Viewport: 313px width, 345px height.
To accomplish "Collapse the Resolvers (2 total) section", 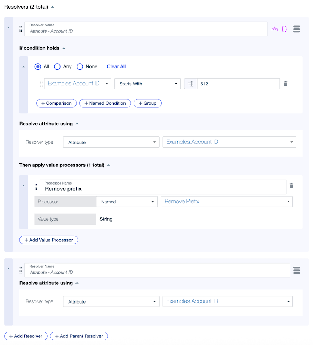I will click(x=52, y=6).
